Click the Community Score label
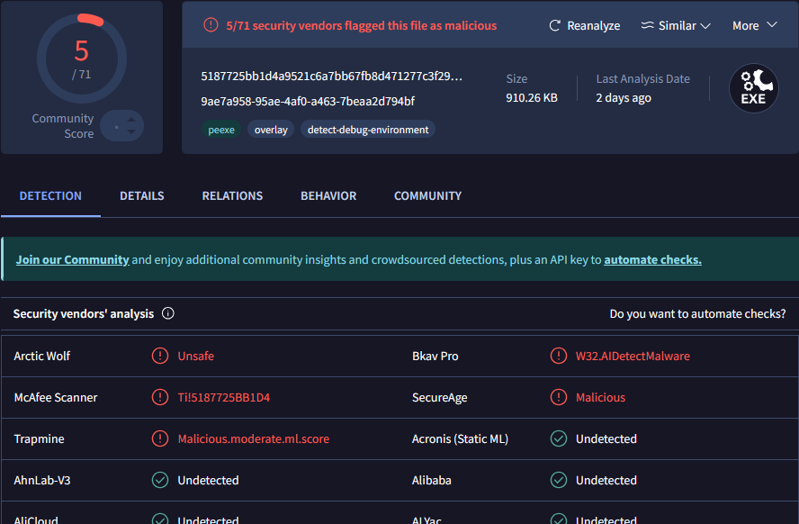The width and height of the screenshot is (799, 524). click(x=63, y=126)
